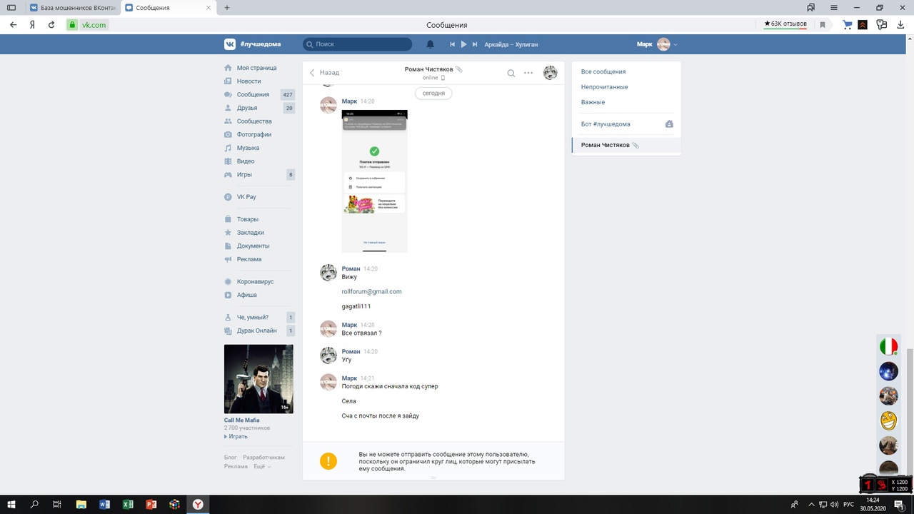Viewport: 914px width, 514px height.
Task: Switch to База мошенников ВКонтакте browser tab
Action: click(x=70, y=8)
